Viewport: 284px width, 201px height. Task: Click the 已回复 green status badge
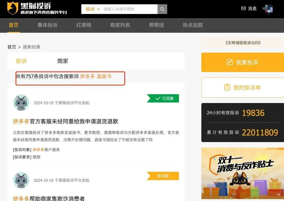[163, 99]
